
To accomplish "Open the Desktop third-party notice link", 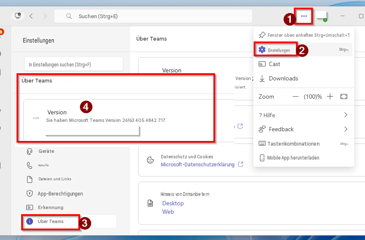I will [173, 203].
